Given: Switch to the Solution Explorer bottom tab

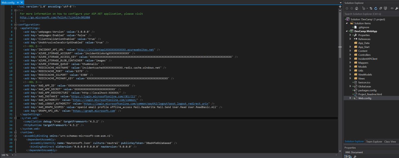Looking at the screenshot, I should 354,141.
